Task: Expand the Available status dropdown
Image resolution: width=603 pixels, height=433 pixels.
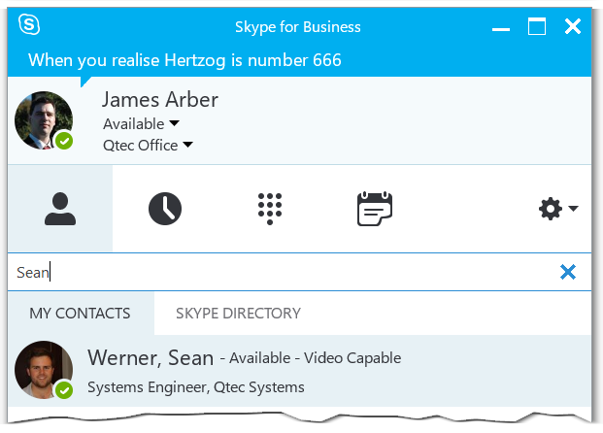Action: click(x=174, y=123)
